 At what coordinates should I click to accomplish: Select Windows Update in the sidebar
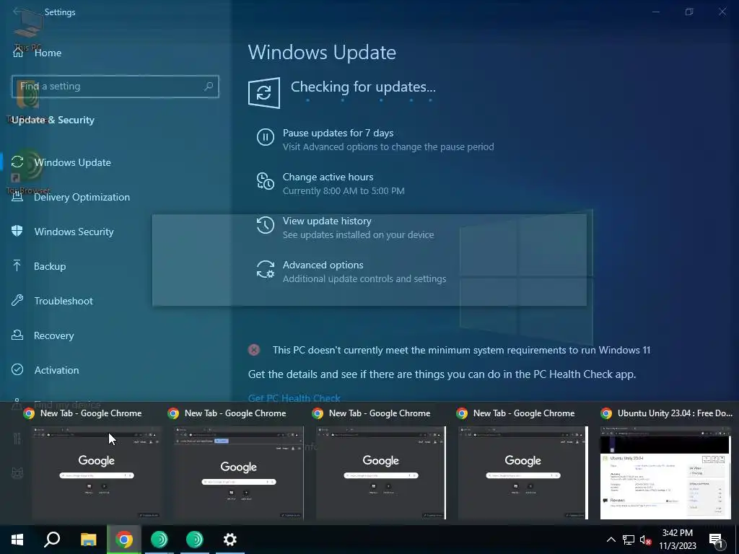[x=72, y=162]
